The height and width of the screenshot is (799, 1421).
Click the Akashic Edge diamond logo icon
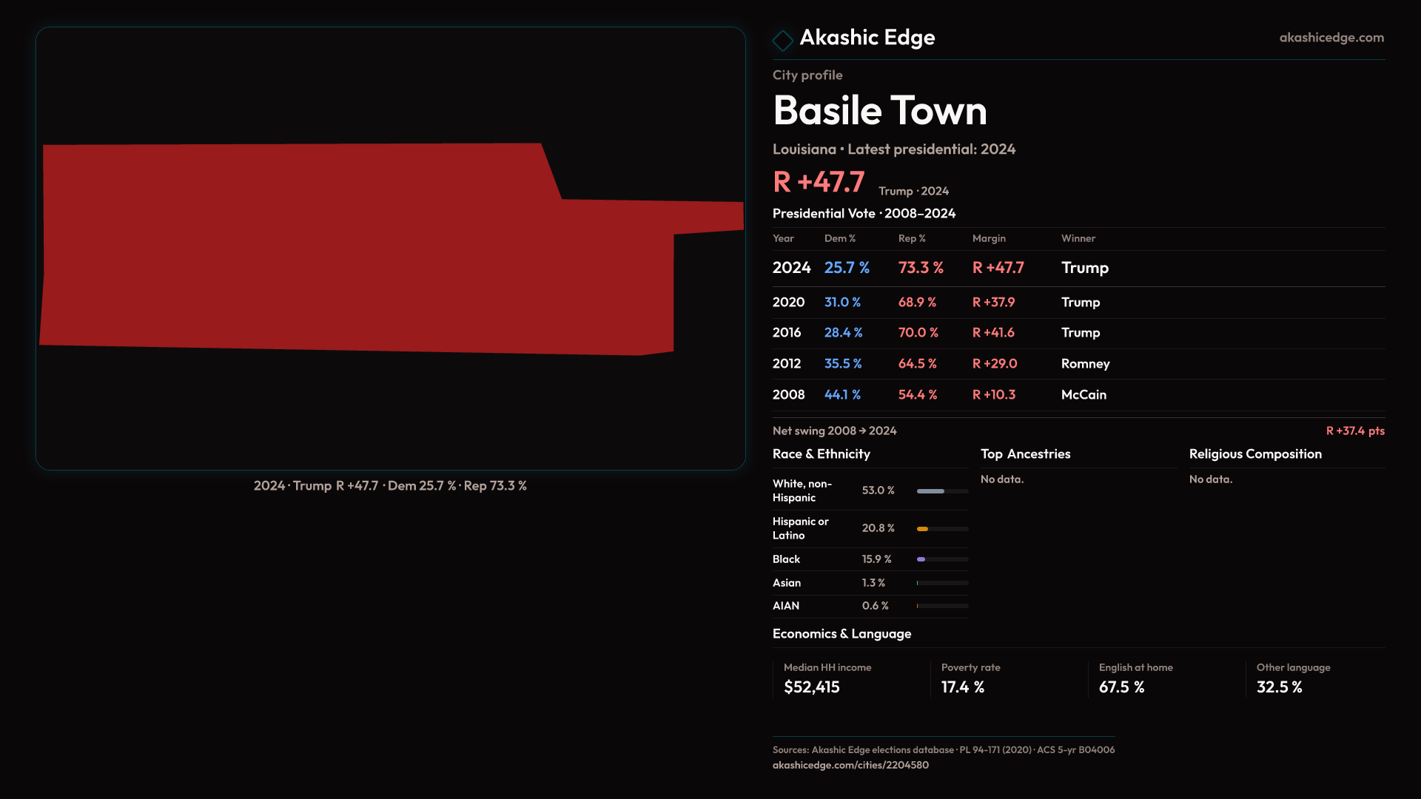[782, 40]
